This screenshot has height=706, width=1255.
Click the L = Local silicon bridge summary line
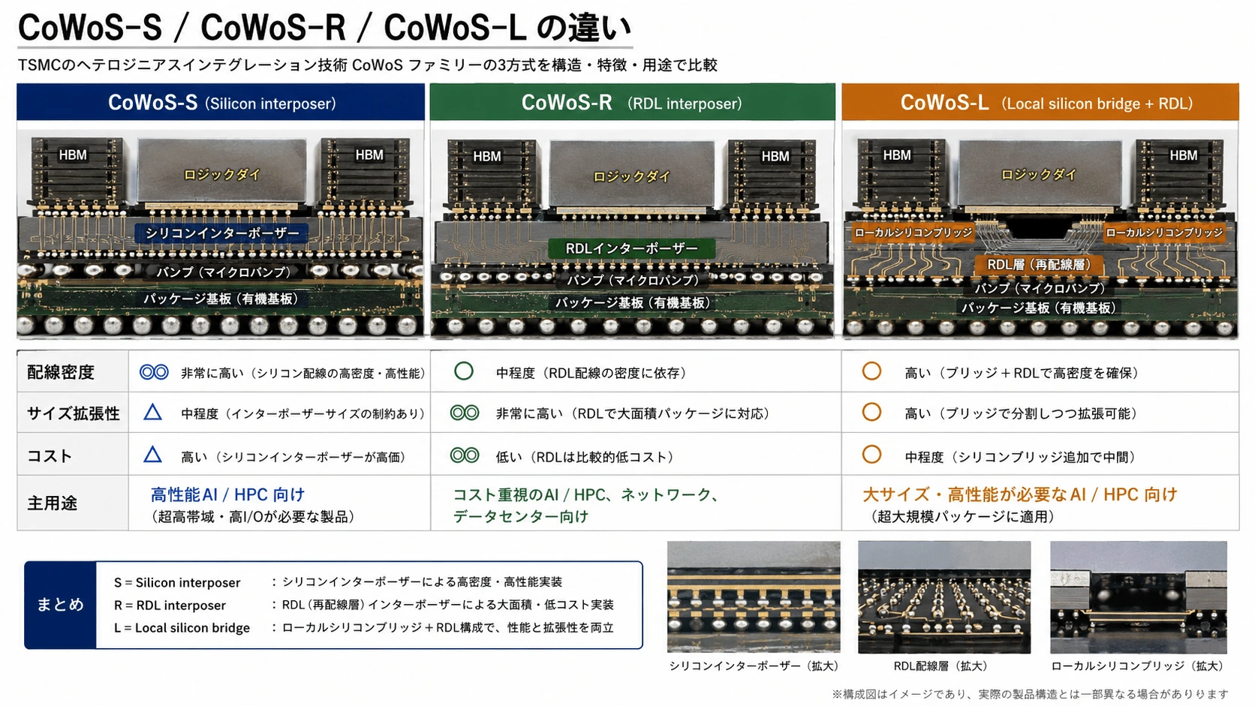click(182, 628)
